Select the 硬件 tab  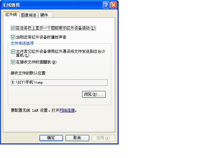[x=46, y=15]
